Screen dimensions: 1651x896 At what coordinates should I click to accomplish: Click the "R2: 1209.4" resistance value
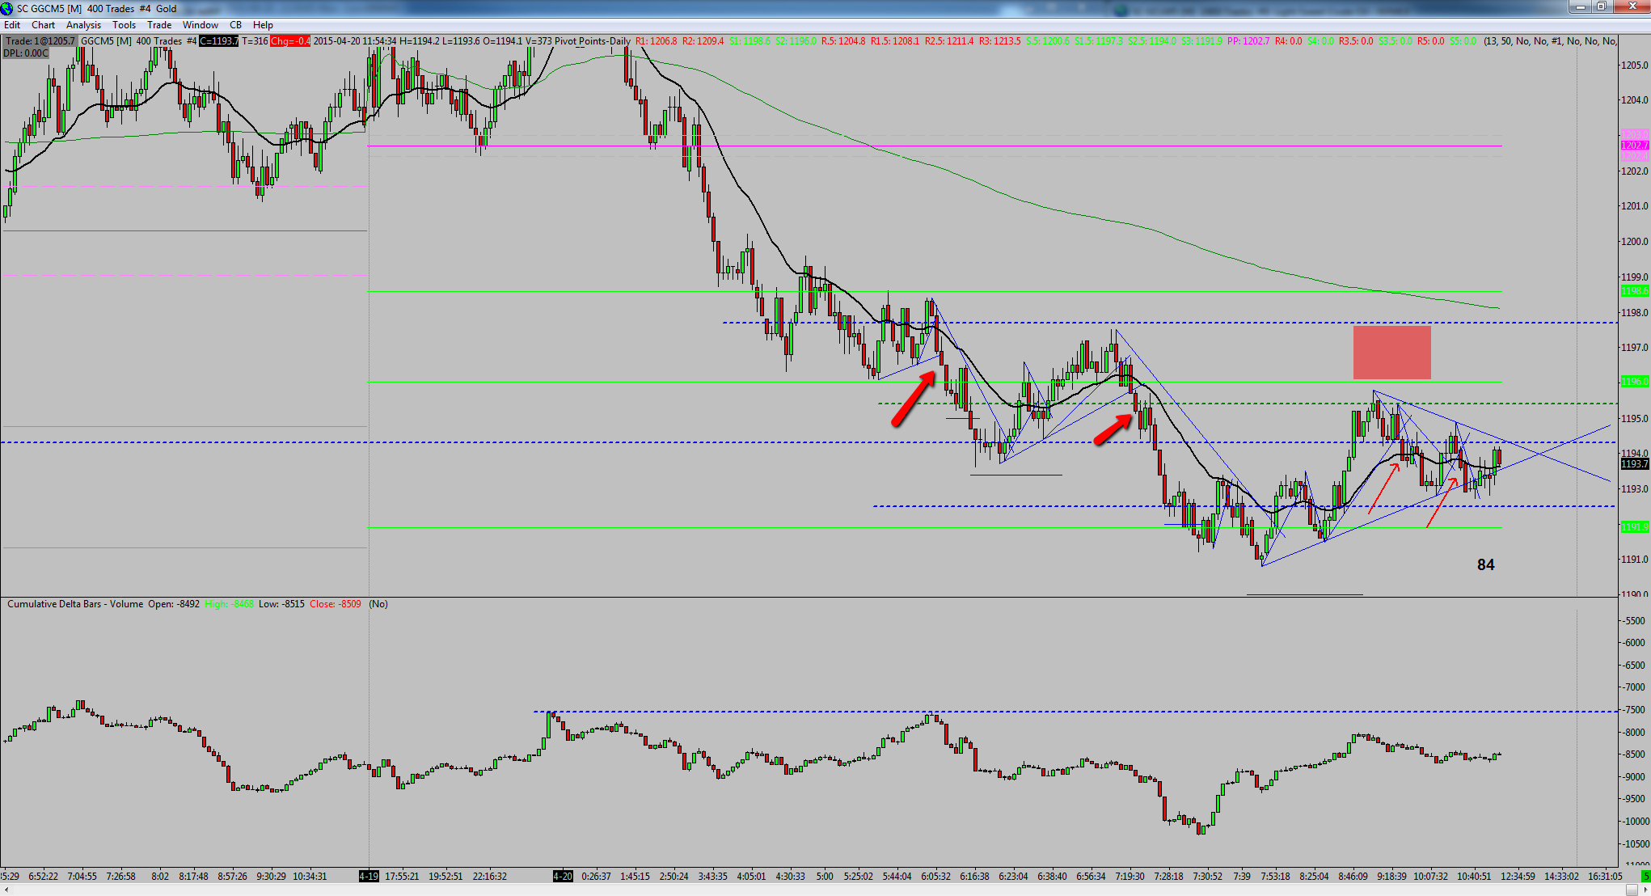tap(703, 41)
